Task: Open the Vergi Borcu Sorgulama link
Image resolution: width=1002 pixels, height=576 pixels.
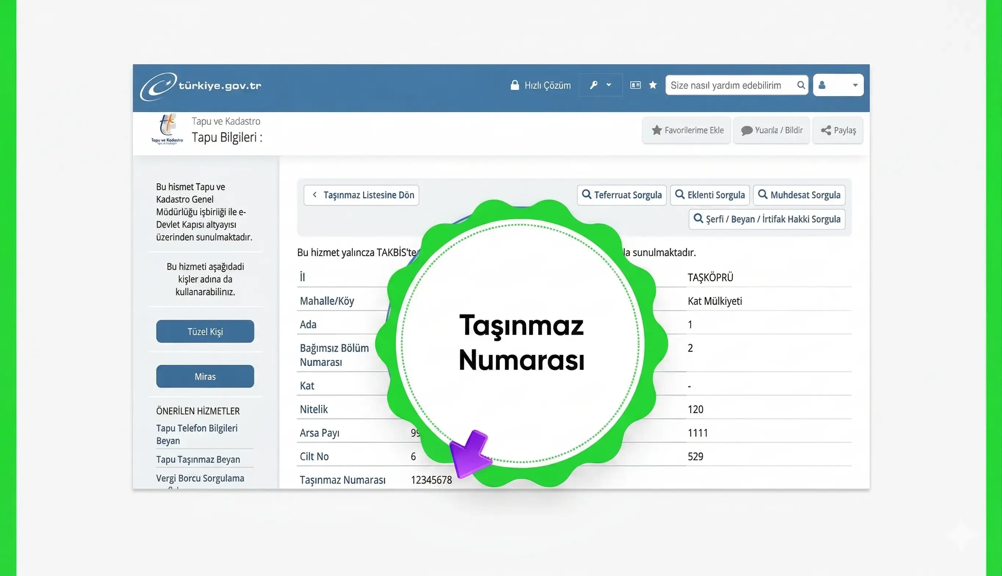Action: [x=200, y=478]
